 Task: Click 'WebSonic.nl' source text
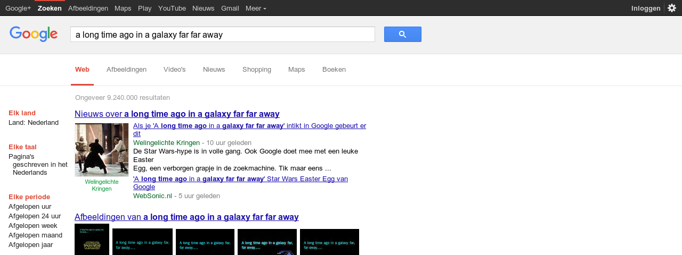tap(152, 196)
